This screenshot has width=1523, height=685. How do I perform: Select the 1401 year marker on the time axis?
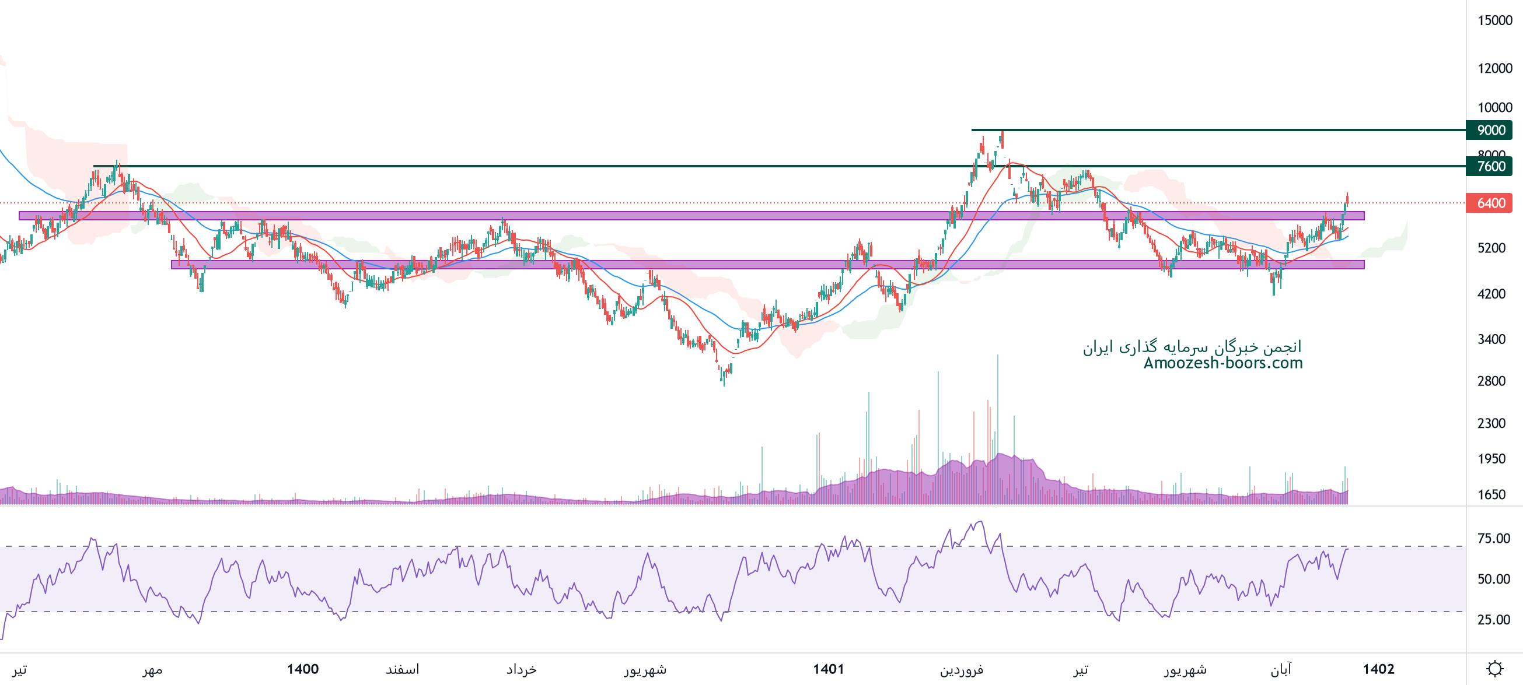coord(828,669)
